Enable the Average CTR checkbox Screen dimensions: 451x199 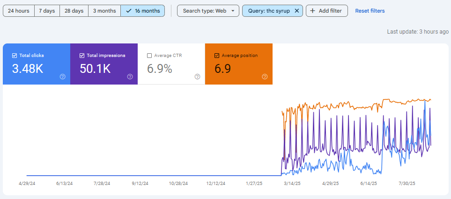tap(150, 56)
